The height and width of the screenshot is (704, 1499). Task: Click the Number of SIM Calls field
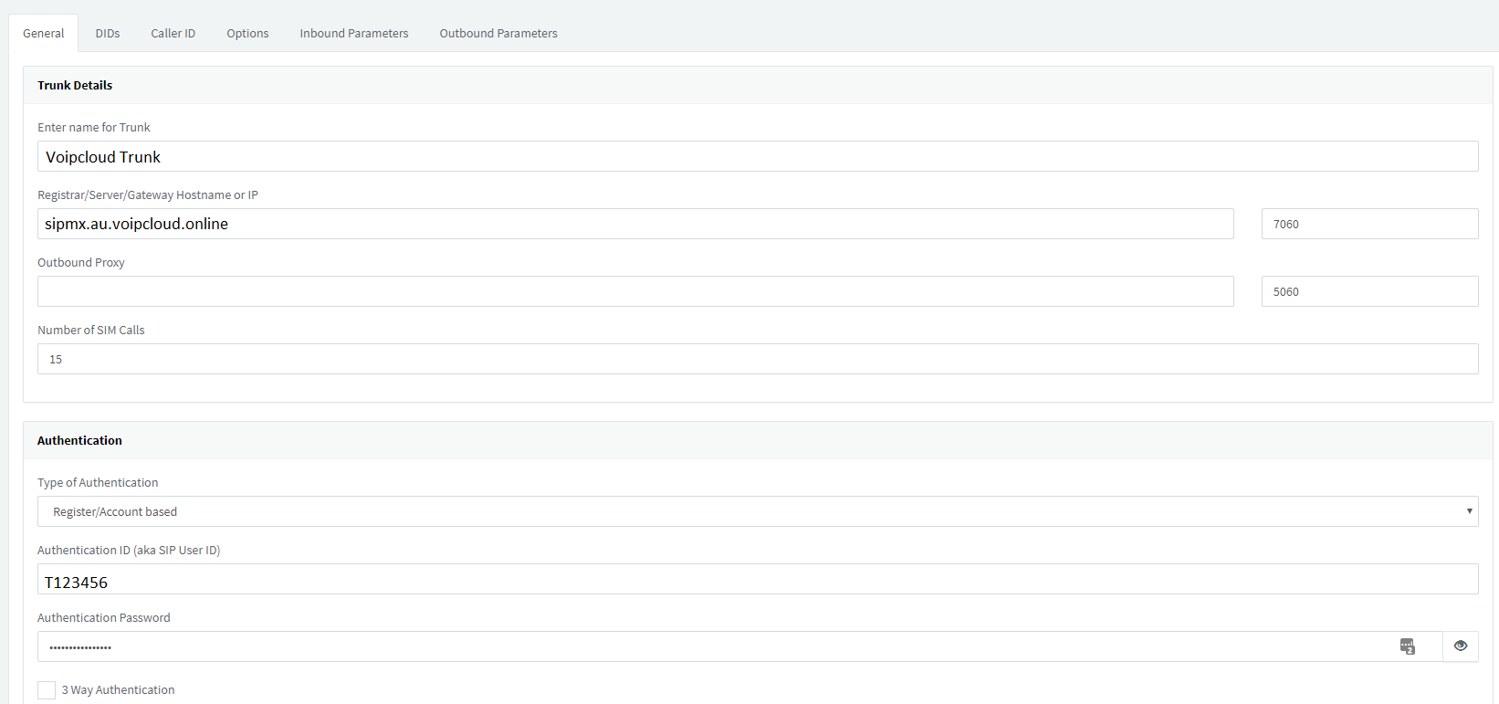758,359
